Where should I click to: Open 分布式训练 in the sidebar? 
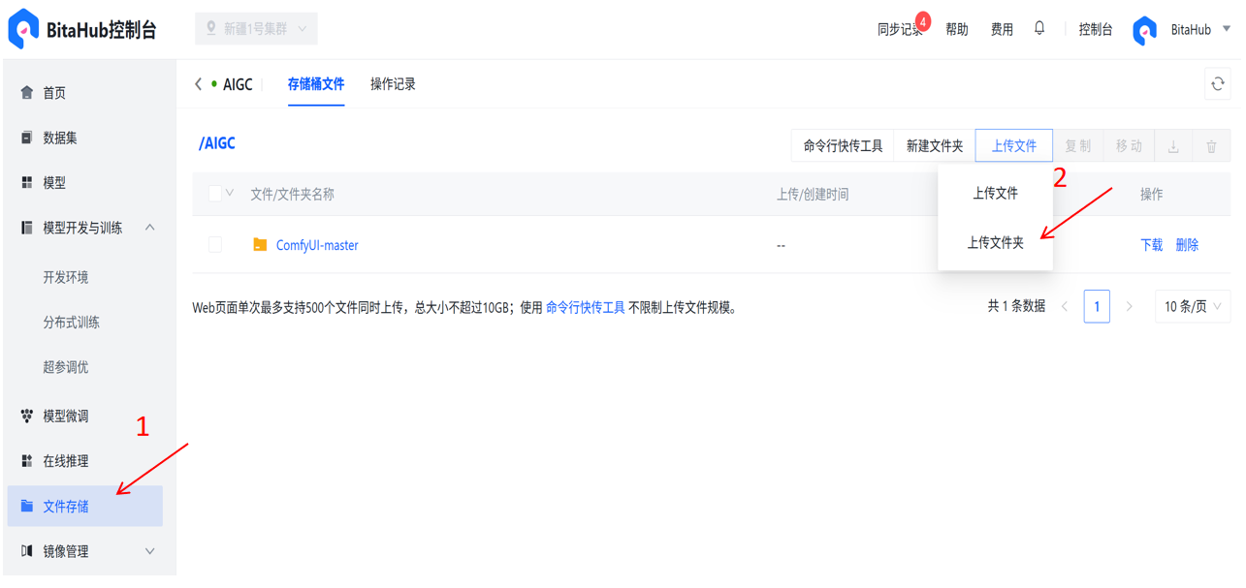coord(71,322)
